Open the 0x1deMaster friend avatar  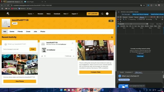click(44, 50)
